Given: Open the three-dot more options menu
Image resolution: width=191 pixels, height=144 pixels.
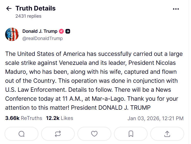Looking at the screenshot, I should 176,9.
